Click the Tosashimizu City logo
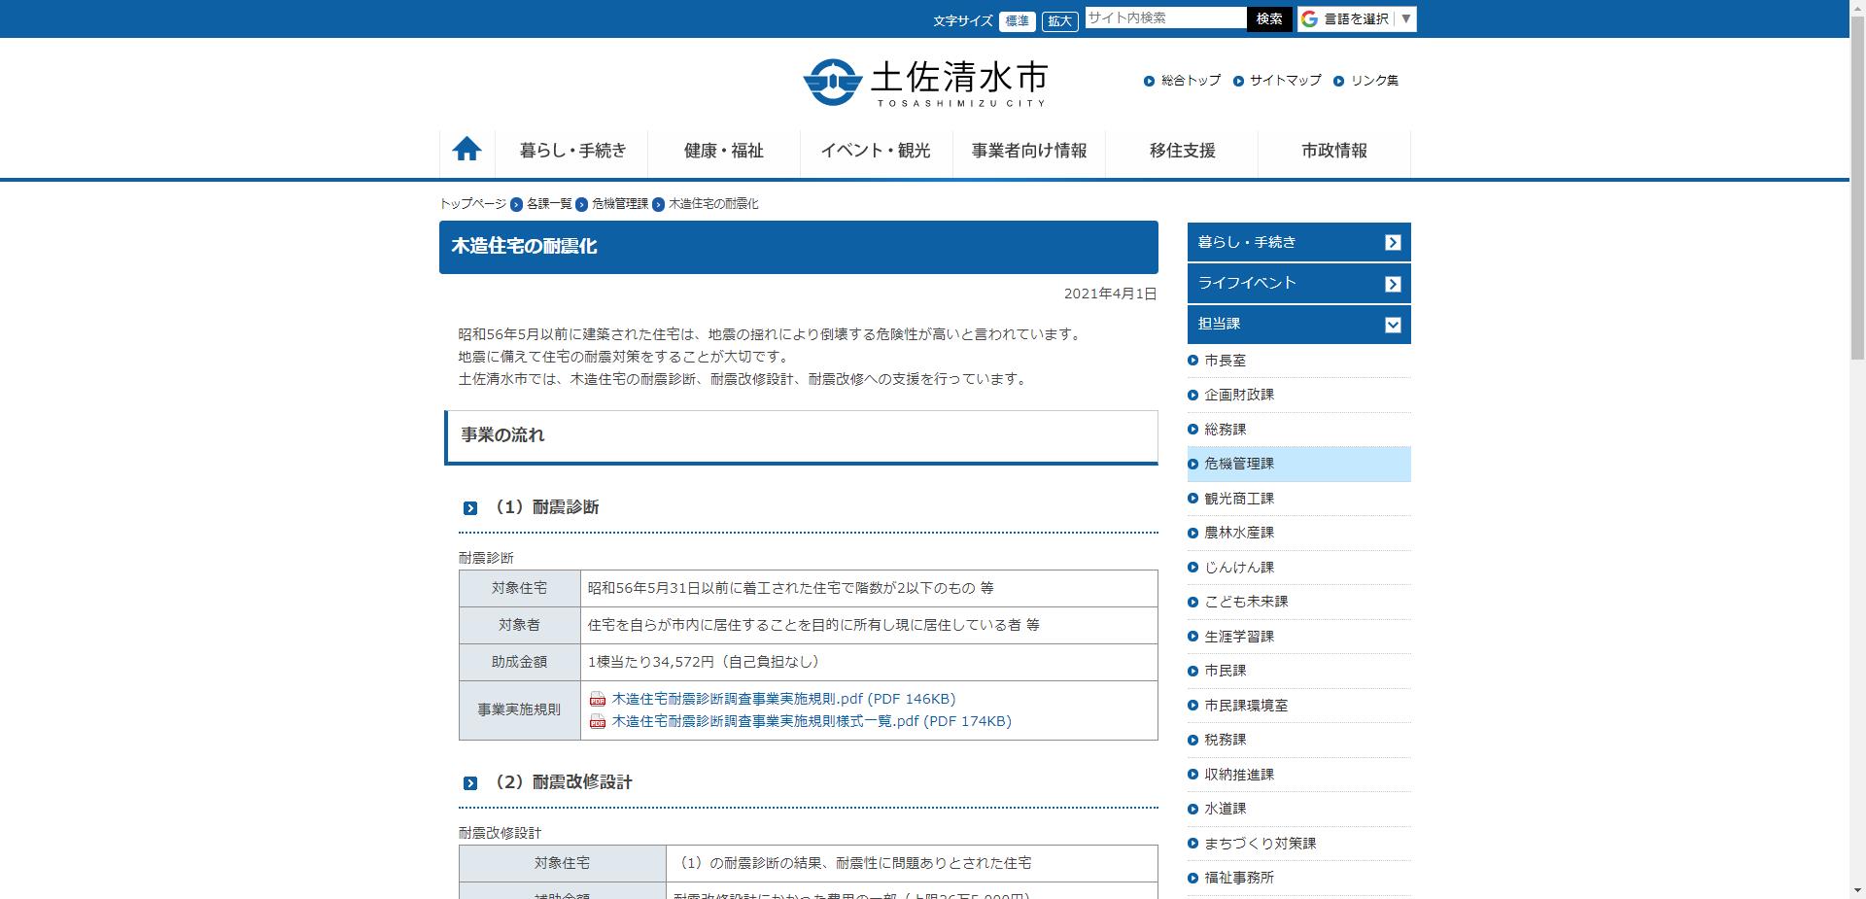 pyautogui.click(x=925, y=82)
